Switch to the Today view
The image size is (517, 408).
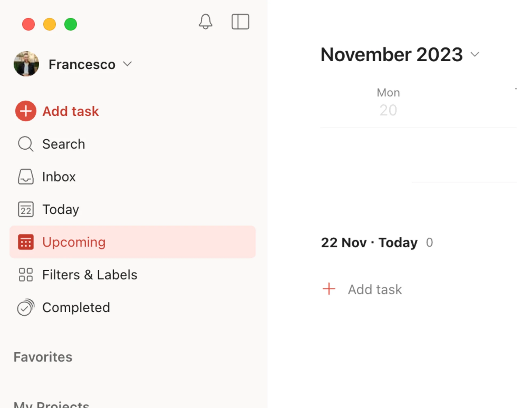coord(60,210)
